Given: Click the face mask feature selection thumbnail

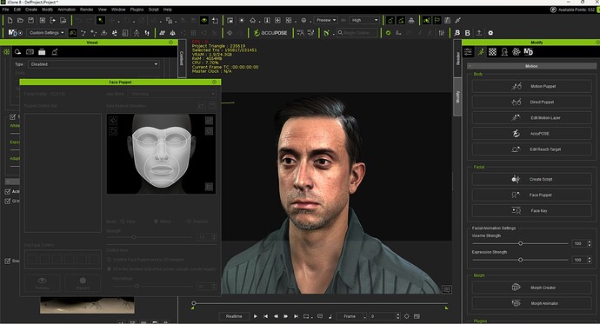Looking at the screenshot, I should [x=161, y=154].
